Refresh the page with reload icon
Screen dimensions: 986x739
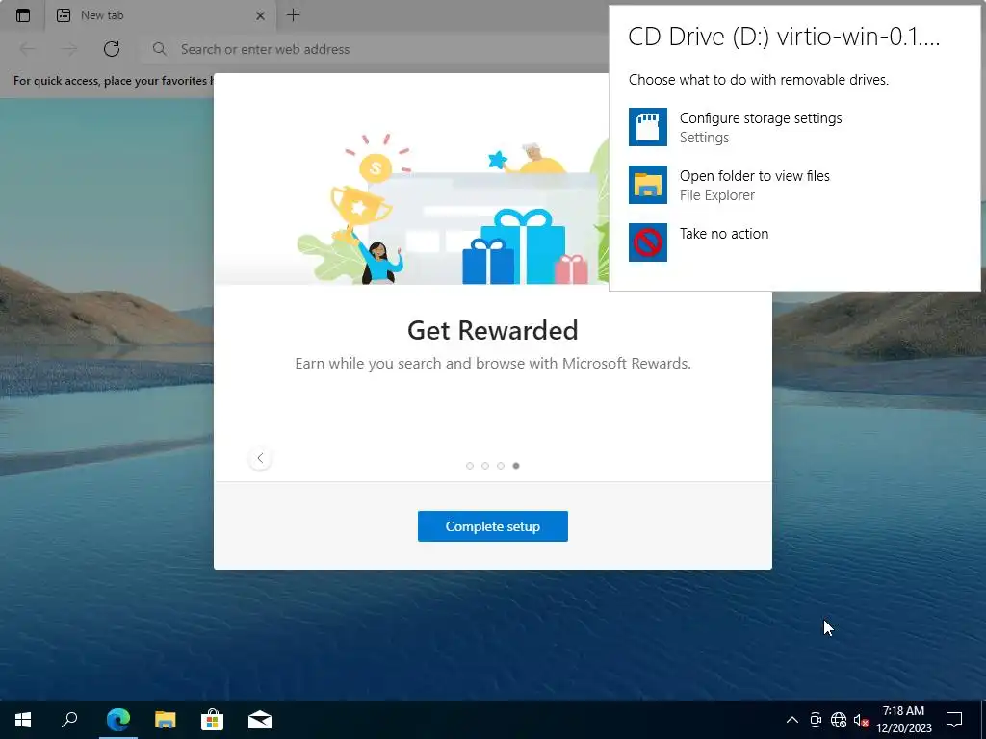point(112,49)
